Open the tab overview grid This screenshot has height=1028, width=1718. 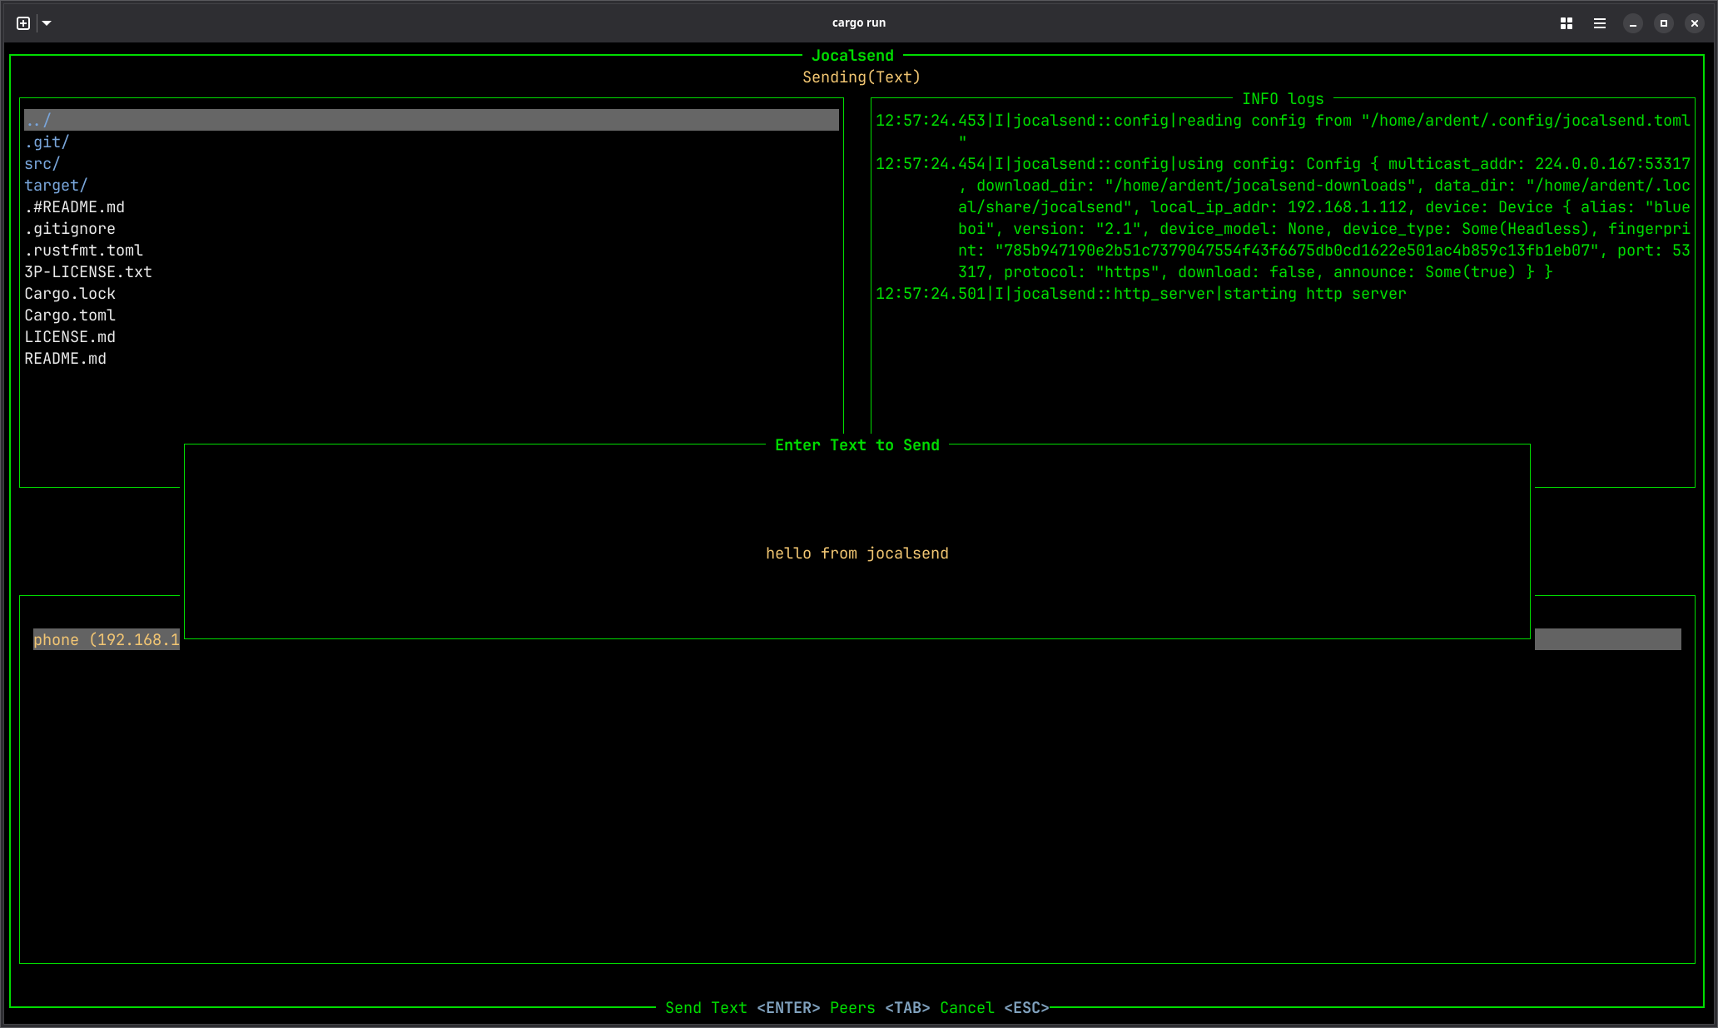coord(1566,22)
